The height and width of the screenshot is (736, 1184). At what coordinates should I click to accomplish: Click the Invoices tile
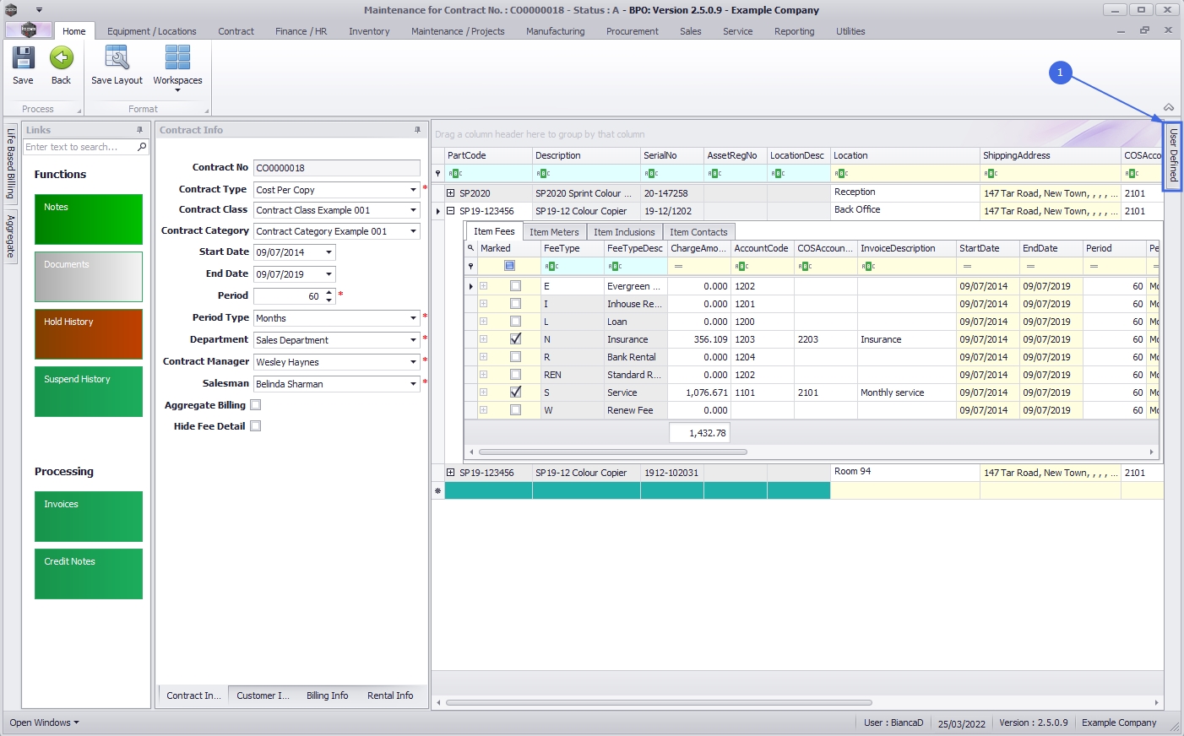click(89, 517)
